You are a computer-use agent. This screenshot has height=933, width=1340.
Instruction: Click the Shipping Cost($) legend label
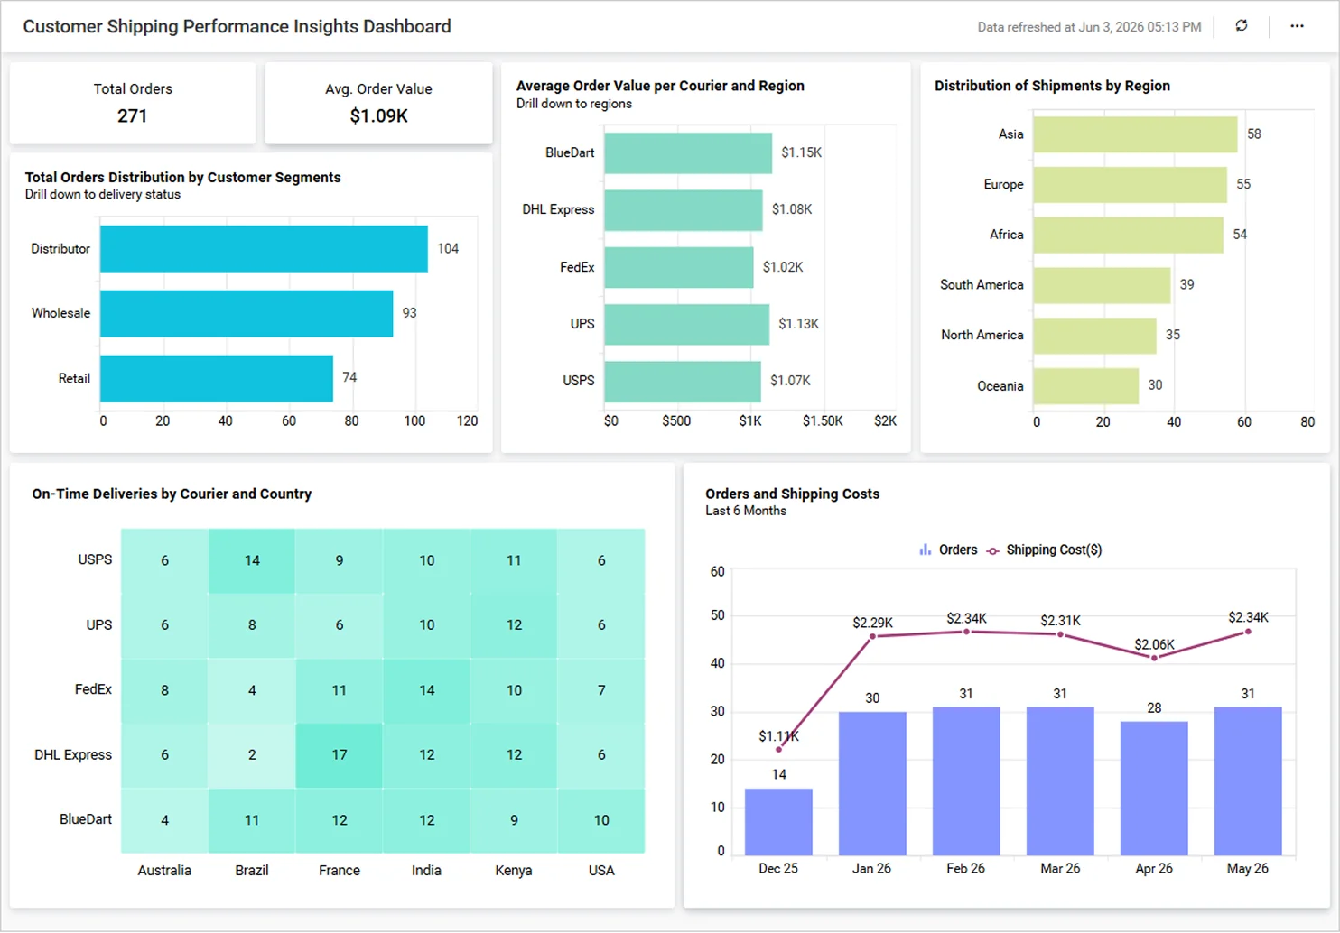click(x=1054, y=550)
